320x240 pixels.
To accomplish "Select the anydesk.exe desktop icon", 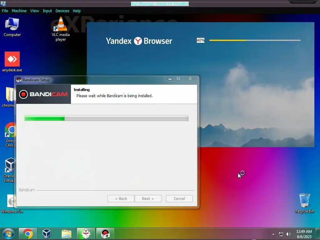I will [x=12, y=62].
